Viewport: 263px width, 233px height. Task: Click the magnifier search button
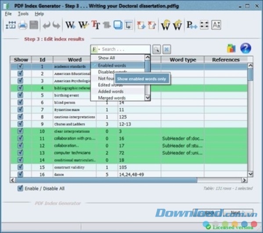click(x=156, y=49)
